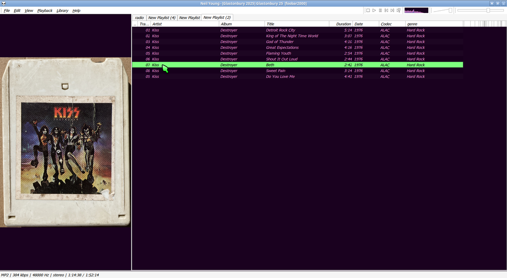Select the track Do You Love Me
Image resolution: width=507 pixels, height=278 pixels.
pos(297,76)
